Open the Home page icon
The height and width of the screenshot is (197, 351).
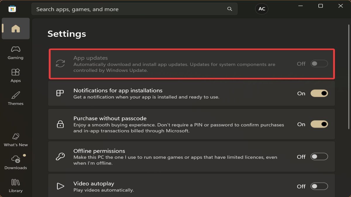point(16,29)
